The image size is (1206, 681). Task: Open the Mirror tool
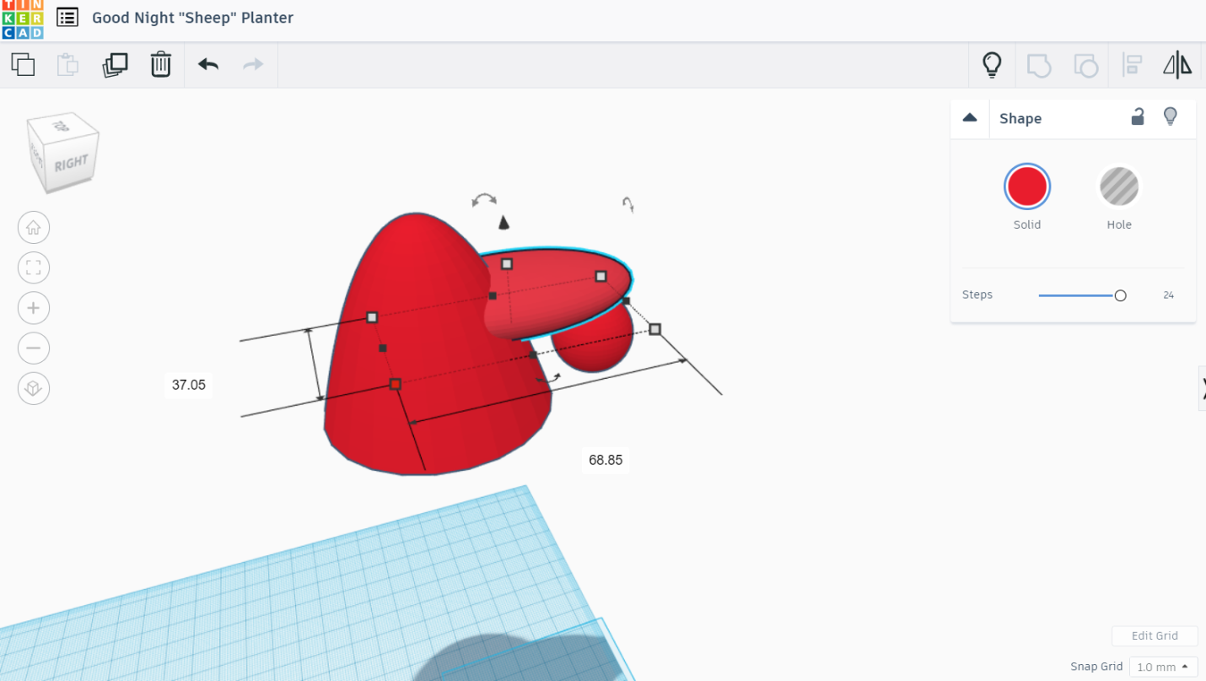[1177, 65]
